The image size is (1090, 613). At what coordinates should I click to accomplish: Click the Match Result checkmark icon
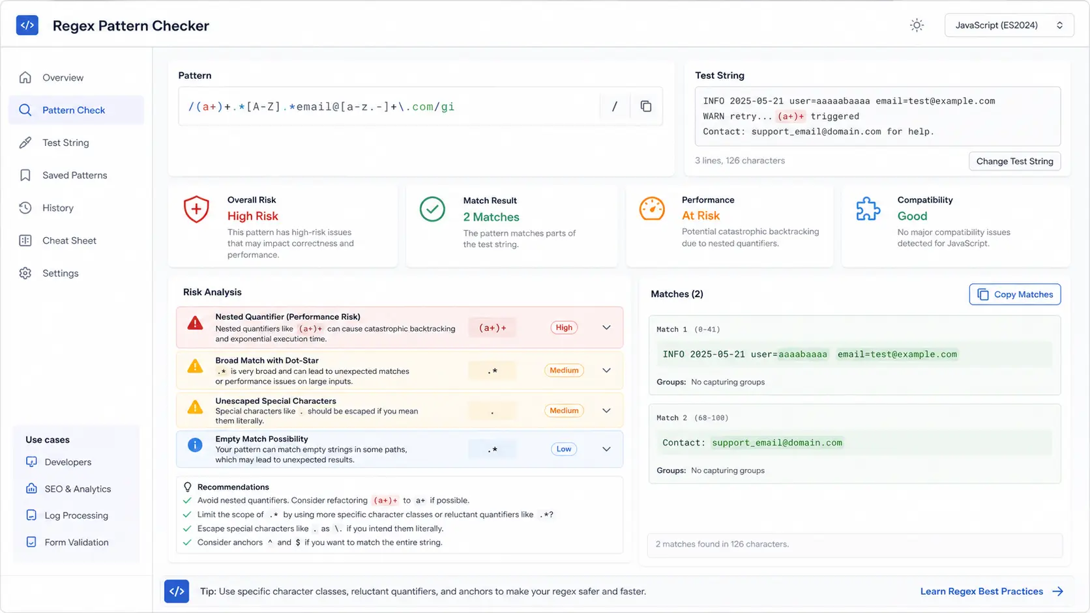coord(432,209)
